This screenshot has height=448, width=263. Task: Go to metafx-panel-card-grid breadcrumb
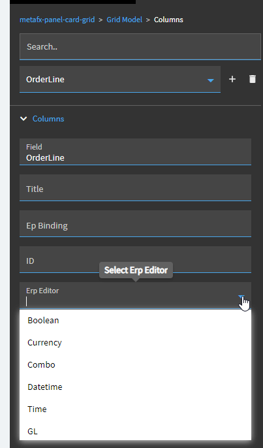coord(57,20)
